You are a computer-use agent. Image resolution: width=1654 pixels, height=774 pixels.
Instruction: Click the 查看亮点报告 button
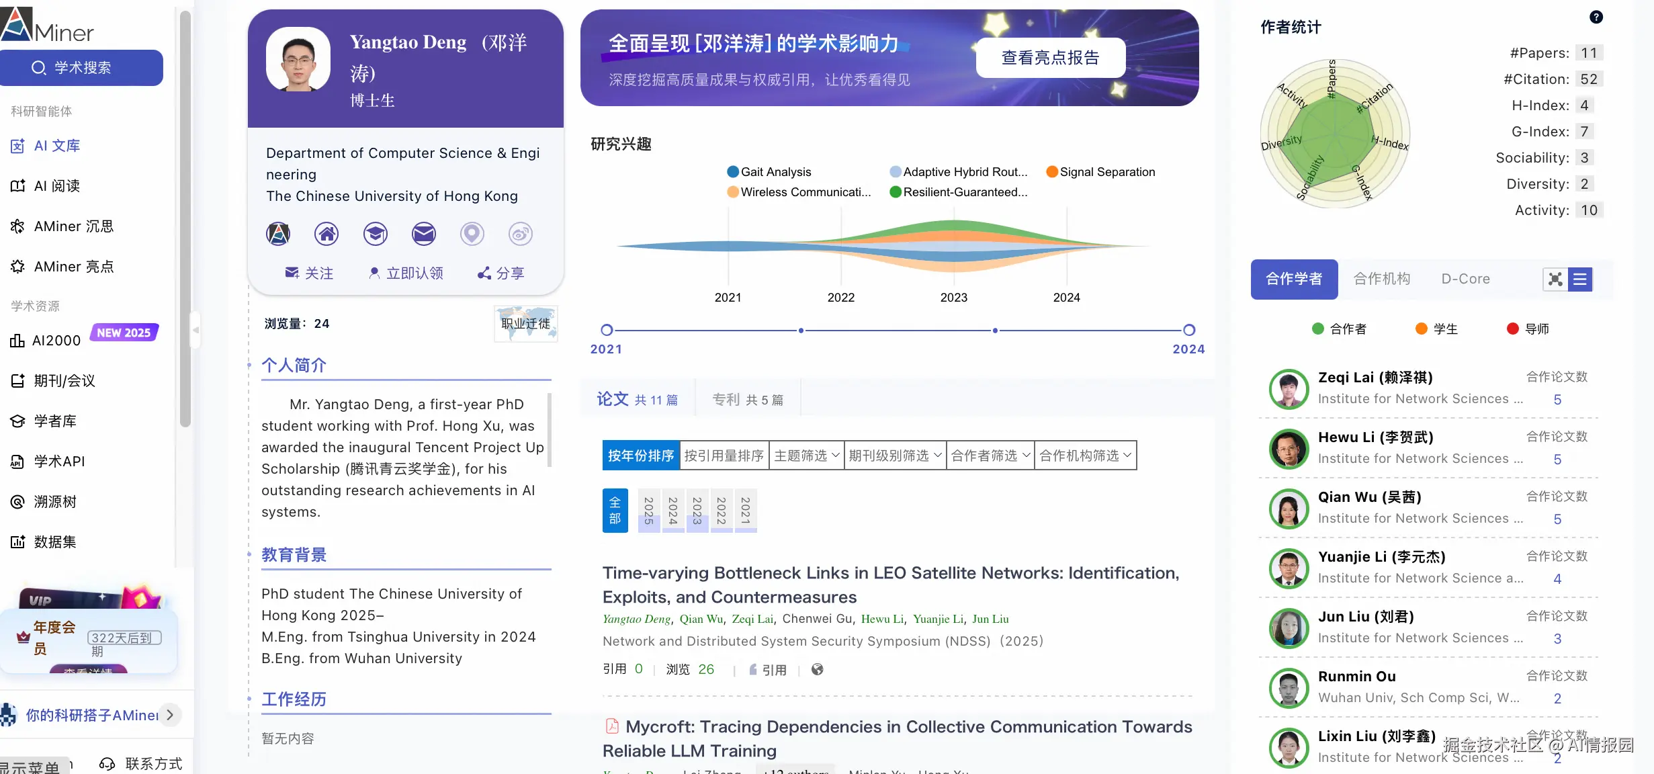[x=1049, y=58]
